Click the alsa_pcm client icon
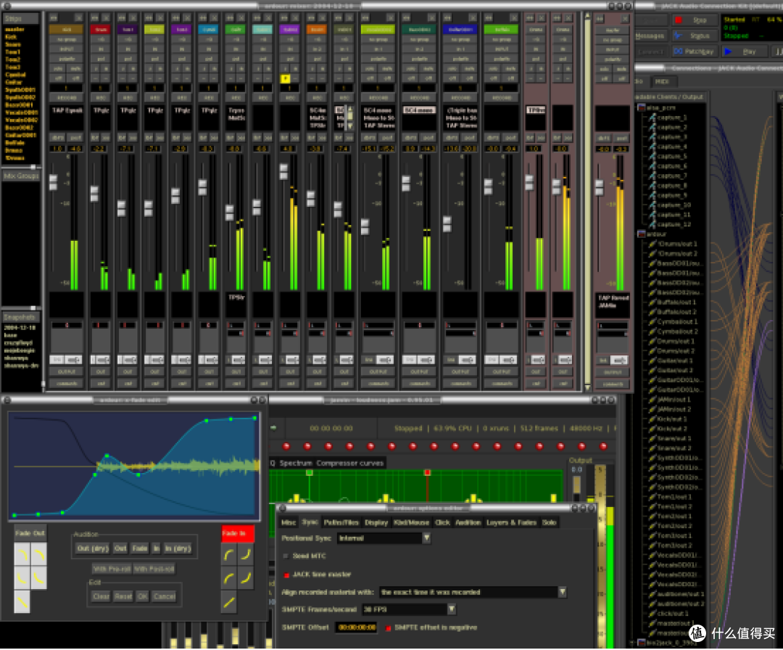 coord(642,107)
